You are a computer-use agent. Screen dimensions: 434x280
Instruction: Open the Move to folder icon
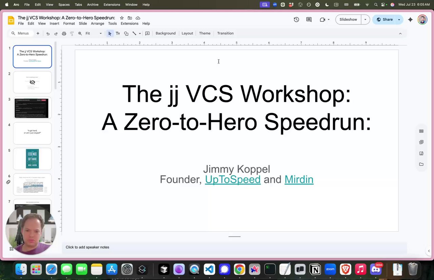pos(130,18)
